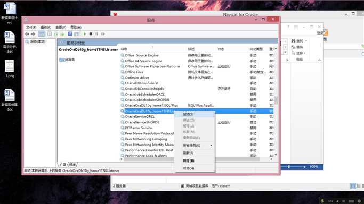The width and height of the screenshot is (364, 204).
Task: Click the Stop Service square icon
Action: pos(91,34)
